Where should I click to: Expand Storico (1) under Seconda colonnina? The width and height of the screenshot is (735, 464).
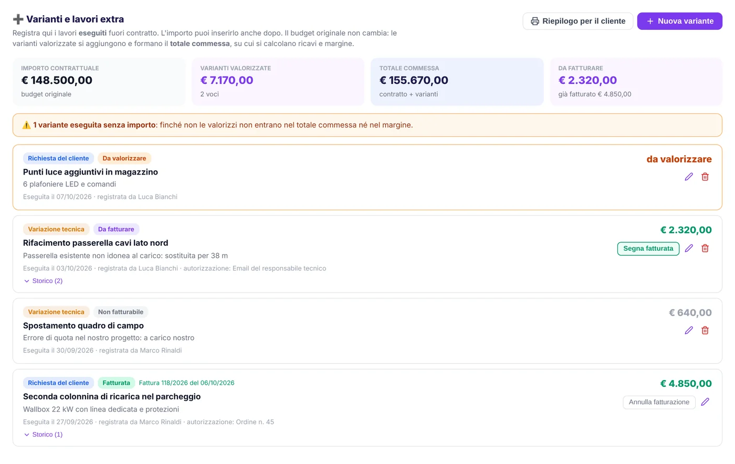coord(43,435)
